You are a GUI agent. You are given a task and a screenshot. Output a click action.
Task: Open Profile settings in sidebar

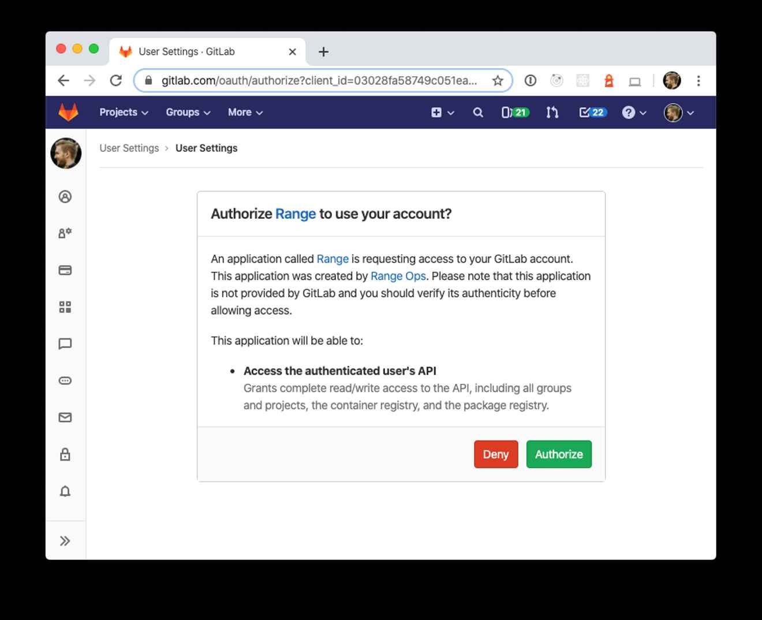pos(65,197)
